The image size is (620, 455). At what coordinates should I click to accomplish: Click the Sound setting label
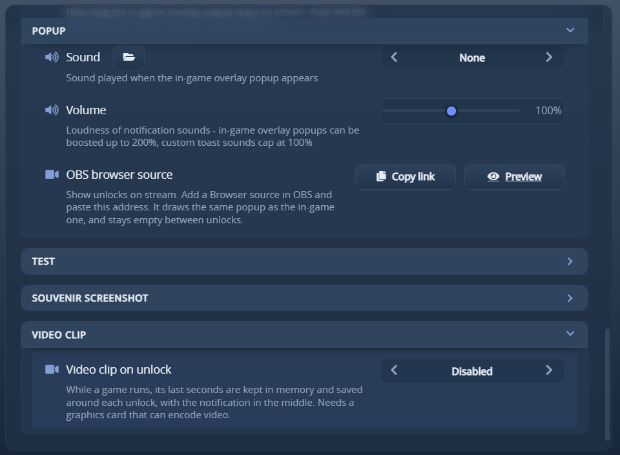(83, 57)
